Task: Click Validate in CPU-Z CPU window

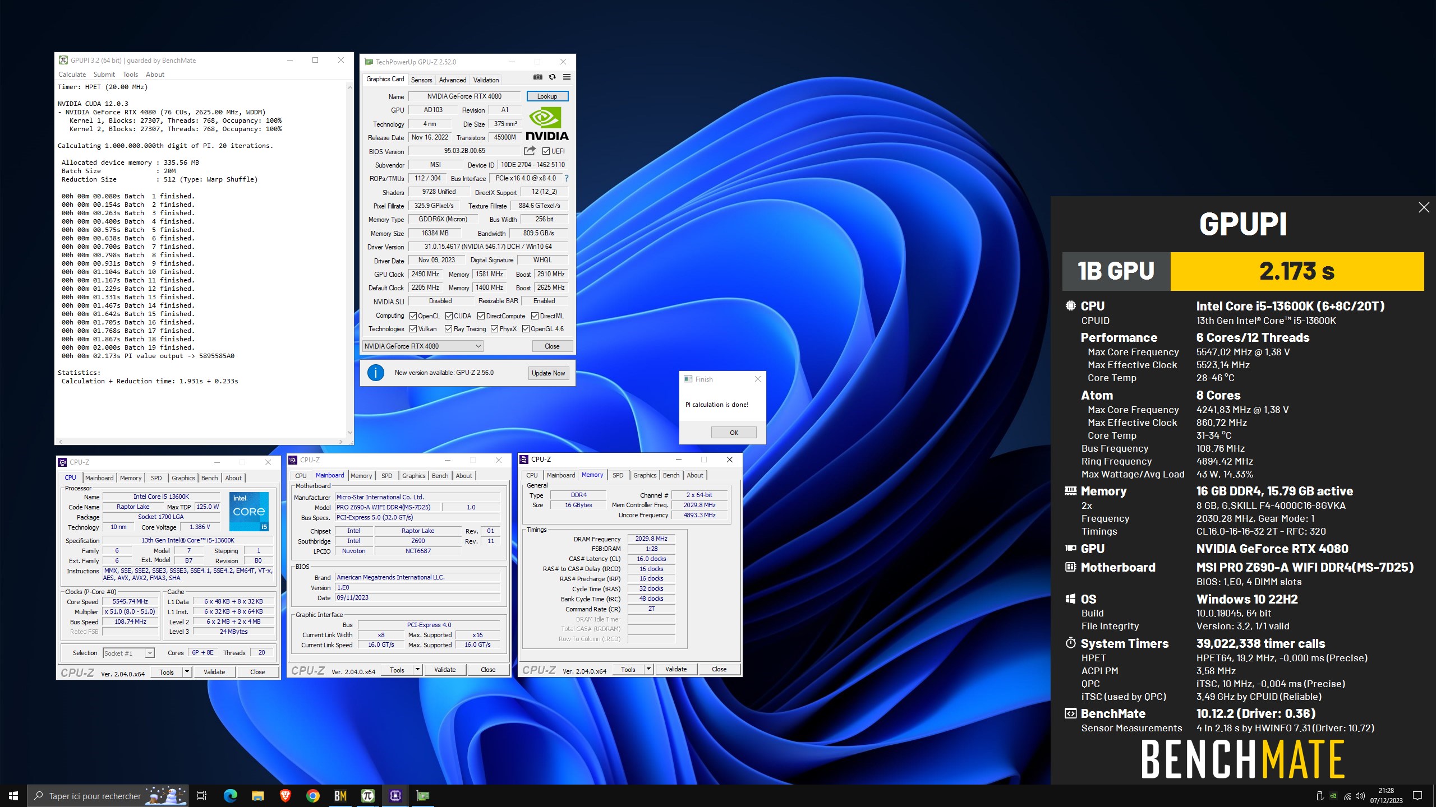Action: click(214, 671)
